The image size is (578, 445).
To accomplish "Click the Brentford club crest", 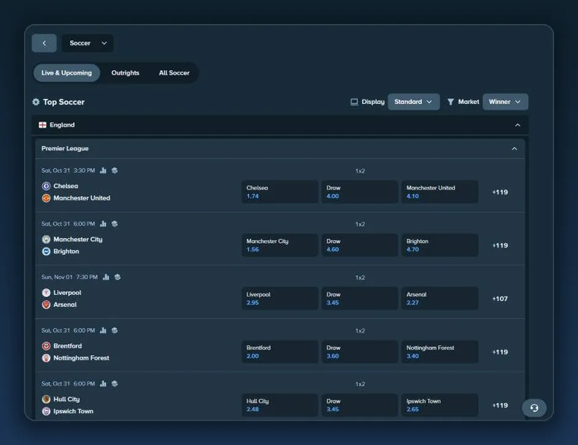I will (x=46, y=346).
